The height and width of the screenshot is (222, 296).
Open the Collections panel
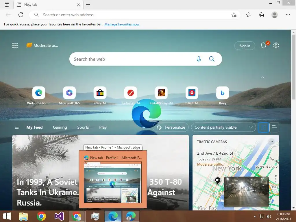[261, 15]
